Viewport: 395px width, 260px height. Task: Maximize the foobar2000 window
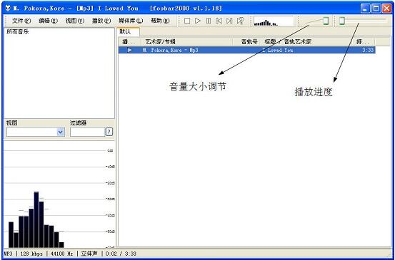(376, 9)
